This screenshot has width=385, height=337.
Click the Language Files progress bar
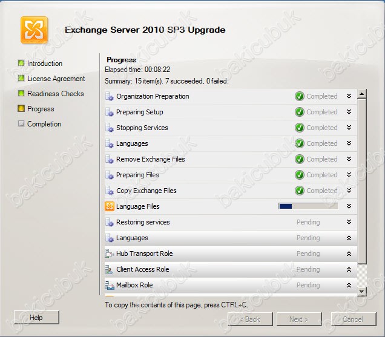[x=308, y=206]
